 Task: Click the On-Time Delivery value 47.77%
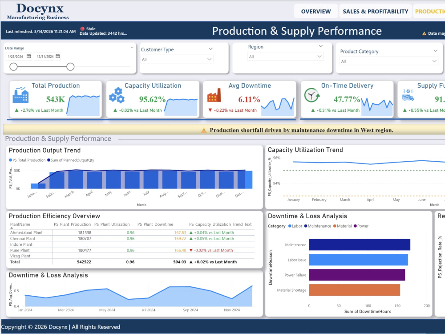(347, 99)
